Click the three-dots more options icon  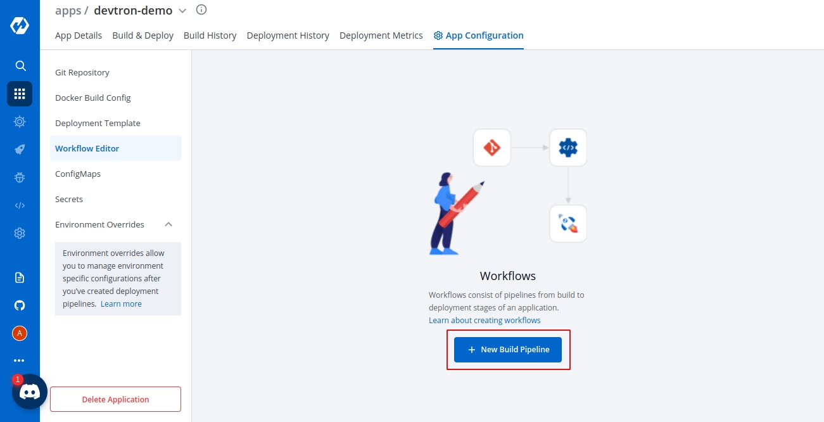pos(20,361)
